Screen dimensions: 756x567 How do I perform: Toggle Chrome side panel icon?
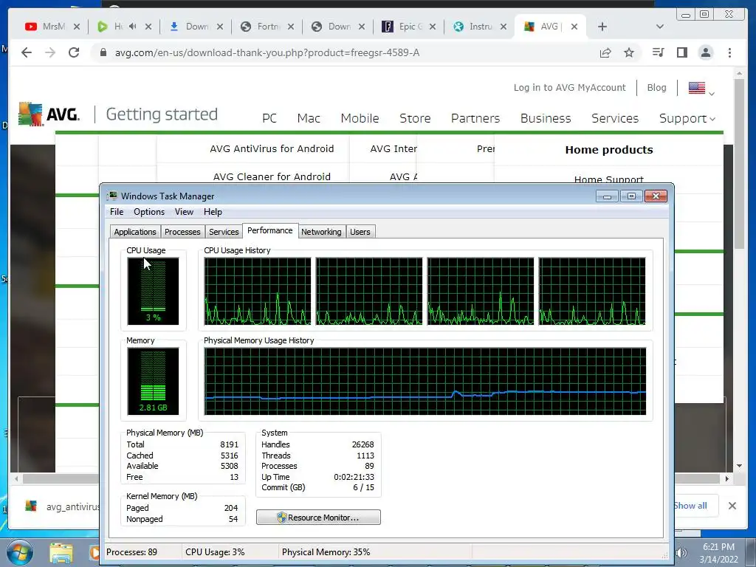pos(681,52)
